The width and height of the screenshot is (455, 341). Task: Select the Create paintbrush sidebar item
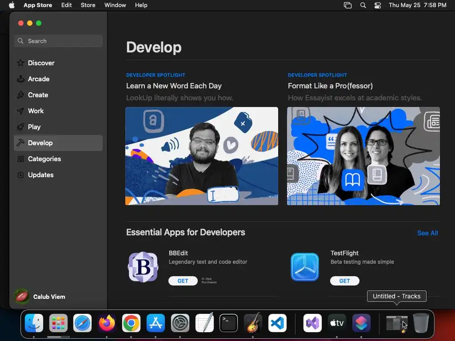[58, 95]
